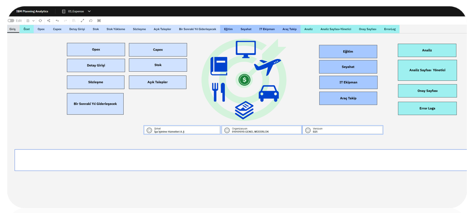The image size is (475, 213).
Task: Expand the 01.Expense book dropdown
Action: point(89,11)
